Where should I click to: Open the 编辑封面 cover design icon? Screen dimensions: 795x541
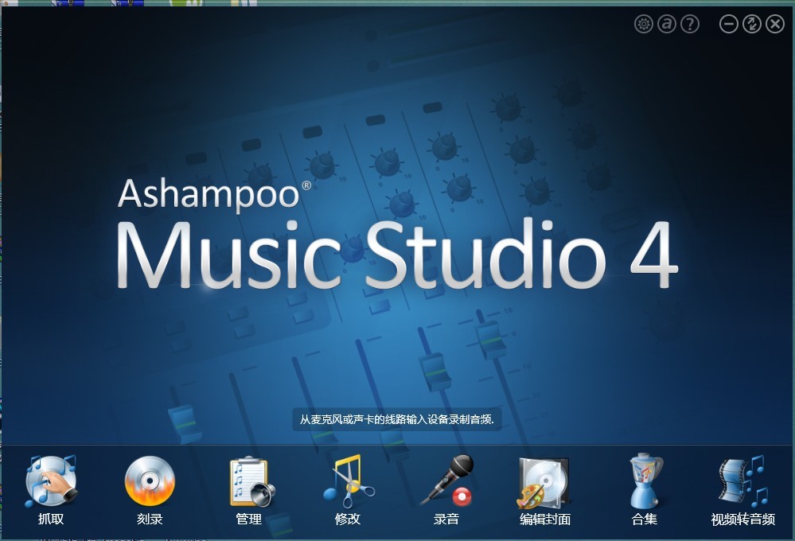tap(544, 481)
